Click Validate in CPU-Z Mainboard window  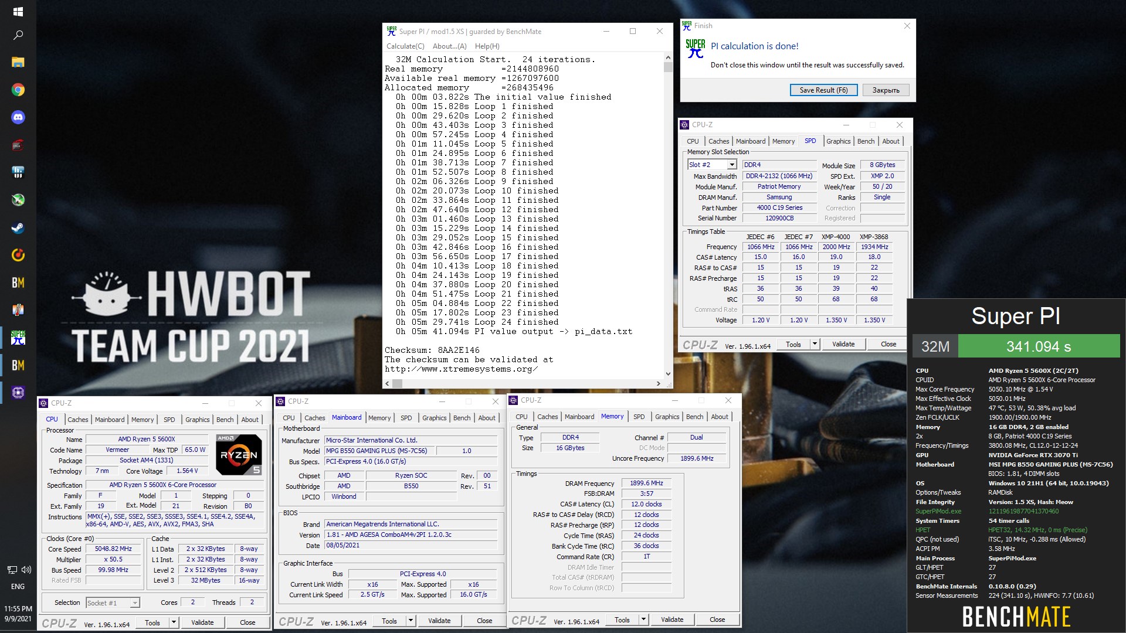(439, 621)
